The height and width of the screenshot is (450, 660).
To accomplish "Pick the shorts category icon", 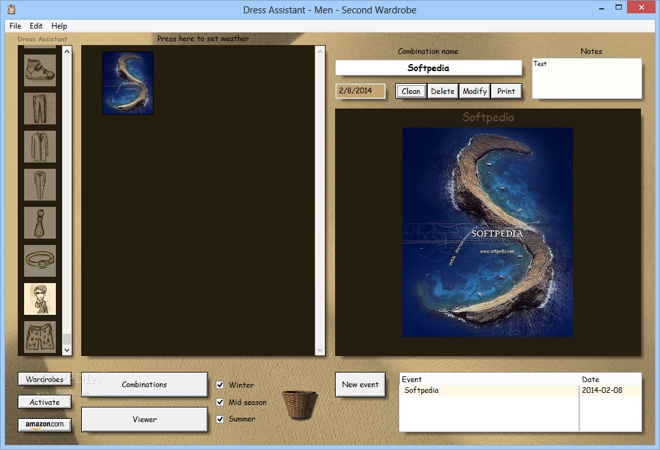I will [x=40, y=337].
